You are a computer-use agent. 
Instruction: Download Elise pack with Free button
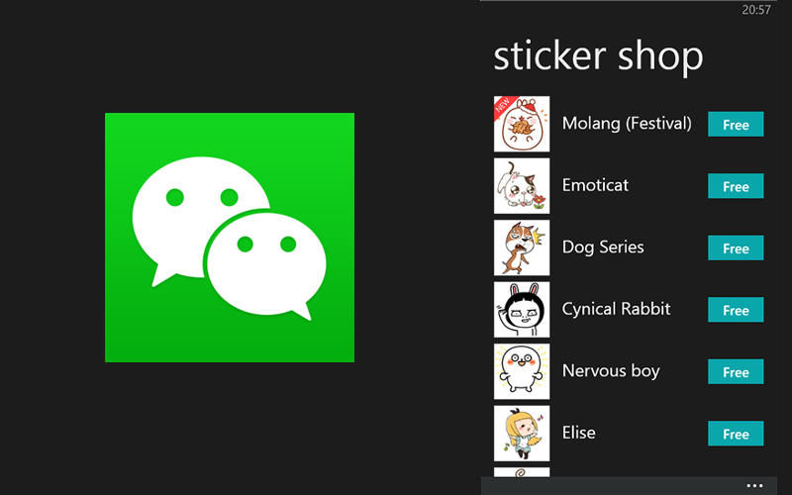point(736,434)
